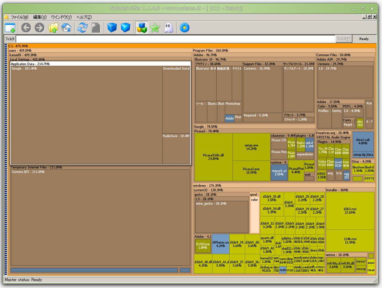Viewport: 382px width, 288px height.
Task: Select the quartz.dll 1.8Mb file block
Action: [x=267, y=240]
